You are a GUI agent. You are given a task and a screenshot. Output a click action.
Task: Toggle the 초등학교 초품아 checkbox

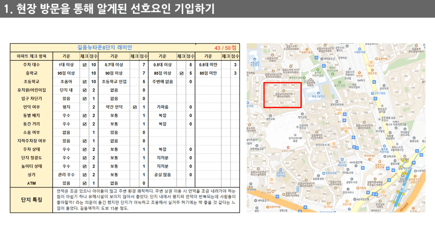click(84, 82)
